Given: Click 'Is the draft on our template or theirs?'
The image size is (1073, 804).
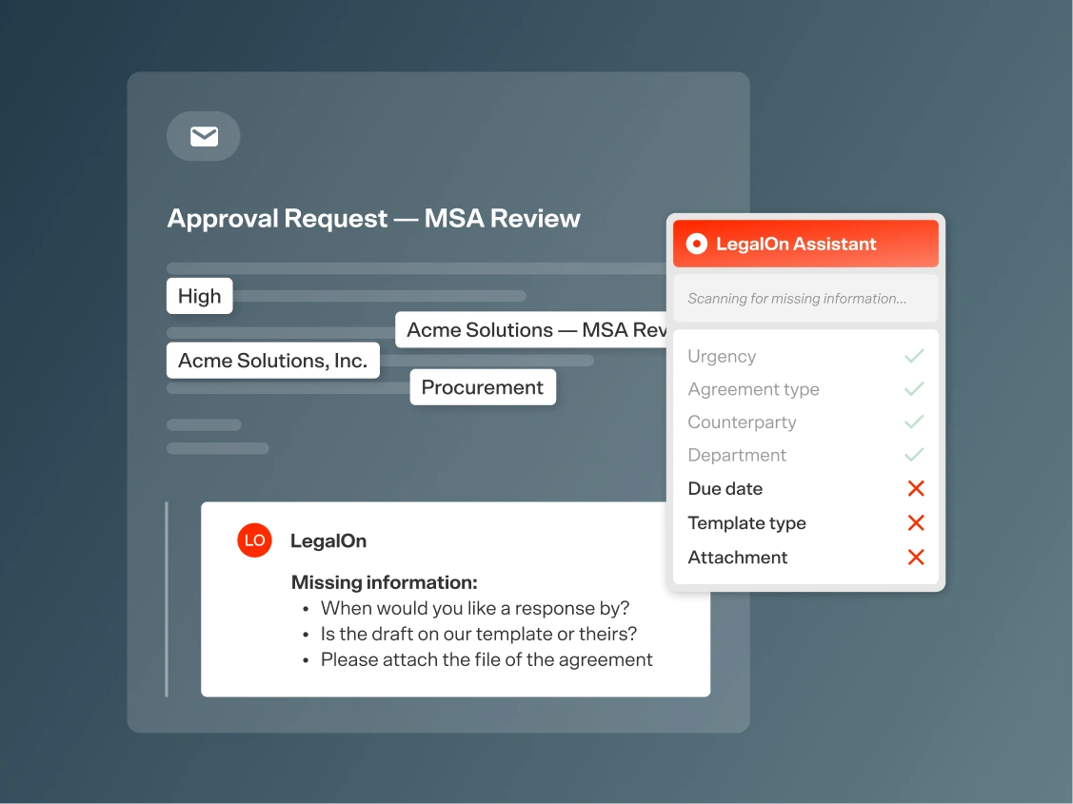Looking at the screenshot, I should point(478,634).
